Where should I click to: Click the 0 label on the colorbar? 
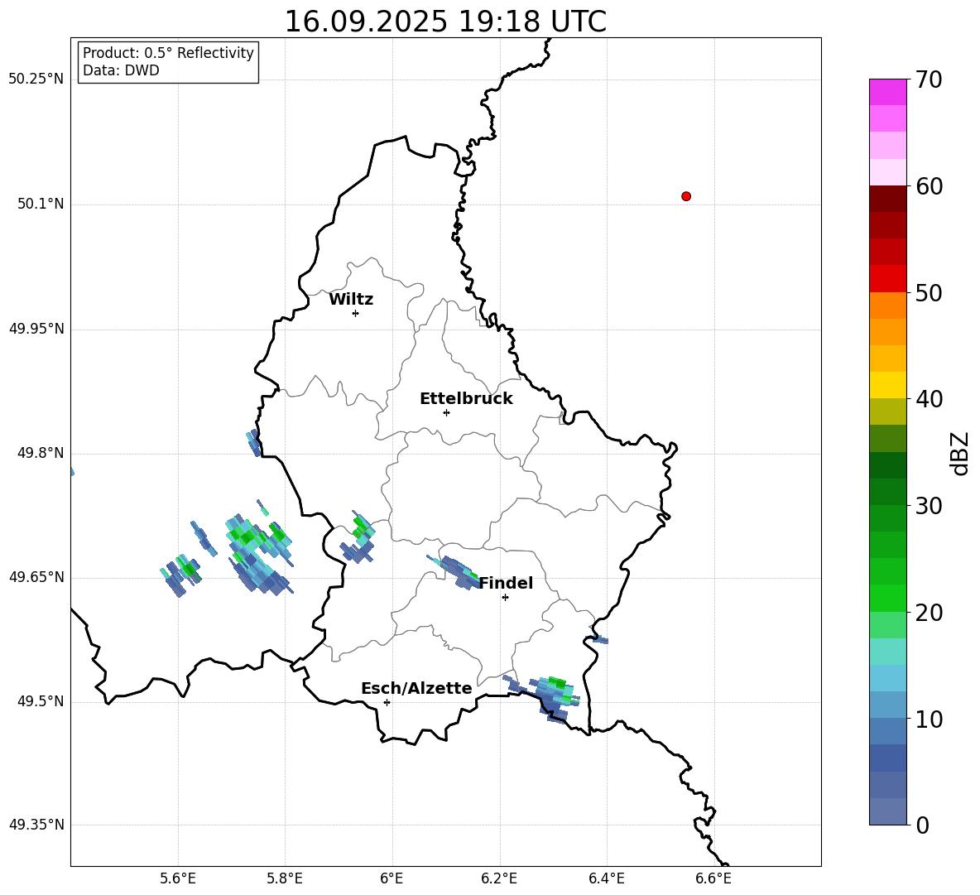922,825
